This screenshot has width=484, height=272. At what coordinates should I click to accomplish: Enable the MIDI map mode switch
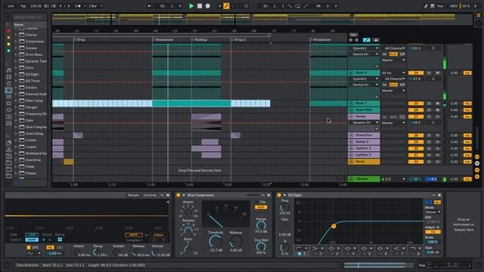pyautogui.click(x=454, y=6)
